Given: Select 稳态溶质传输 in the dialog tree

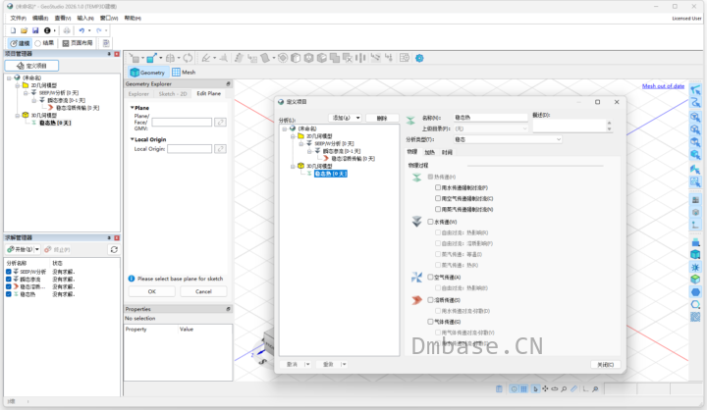Looking at the screenshot, I should [353, 159].
